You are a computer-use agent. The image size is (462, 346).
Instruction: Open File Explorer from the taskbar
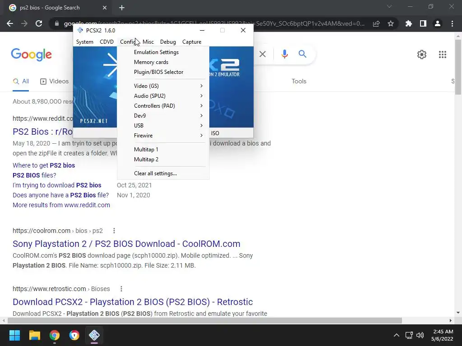(34, 335)
